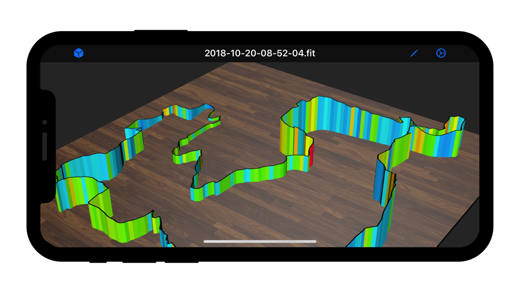Open the settings gear icon
Screen dimensions: 520x292
(x=441, y=53)
